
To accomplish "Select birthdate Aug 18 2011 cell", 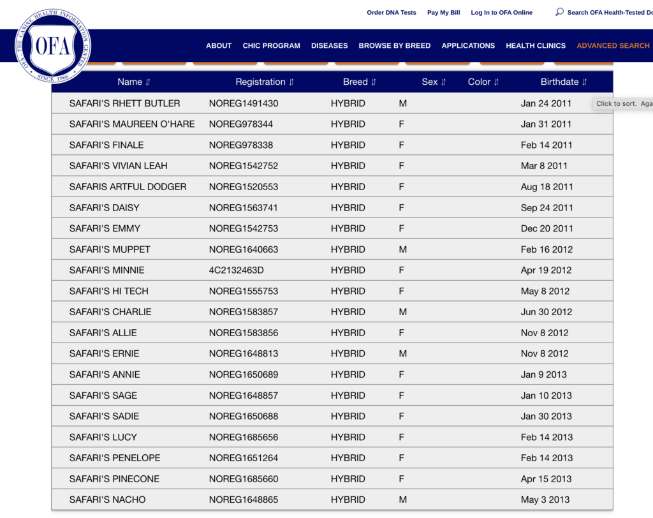I will pyautogui.click(x=547, y=187).
